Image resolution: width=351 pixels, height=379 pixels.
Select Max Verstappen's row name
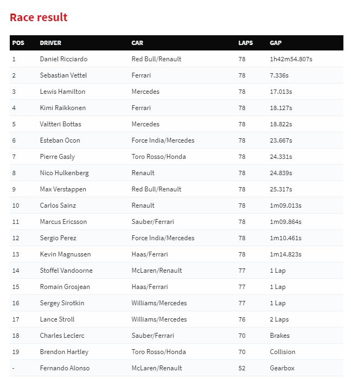pos(63,189)
